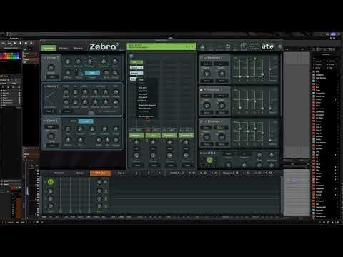Click the first green lane button under the grid
This screenshot has width=343, height=257.
(136, 136)
